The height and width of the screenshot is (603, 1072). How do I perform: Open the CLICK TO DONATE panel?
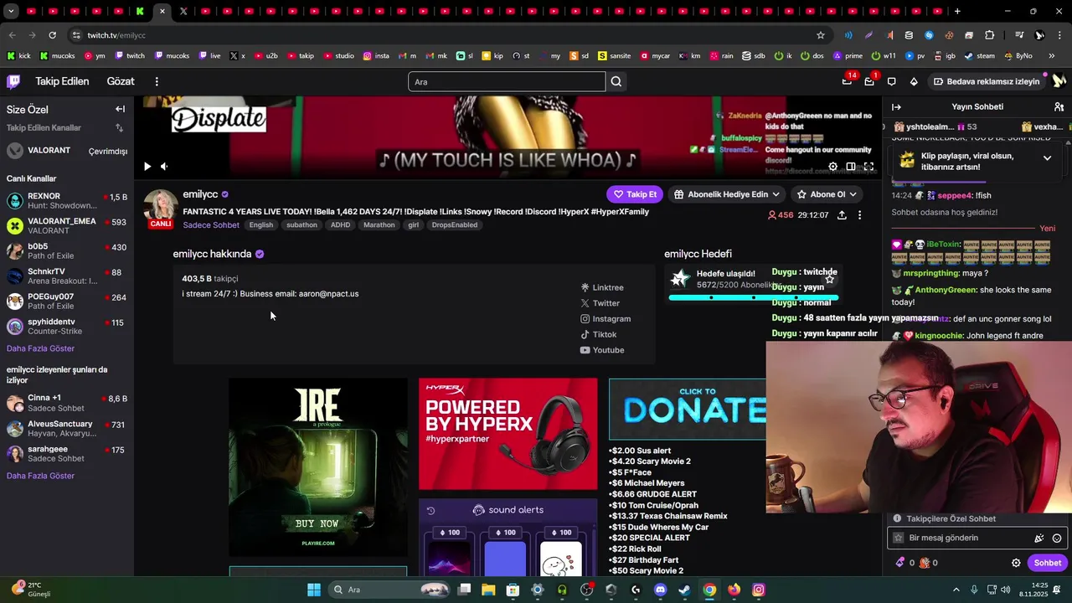687,409
